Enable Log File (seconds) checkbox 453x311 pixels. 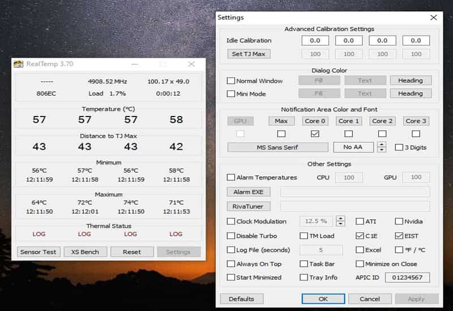pyautogui.click(x=231, y=250)
